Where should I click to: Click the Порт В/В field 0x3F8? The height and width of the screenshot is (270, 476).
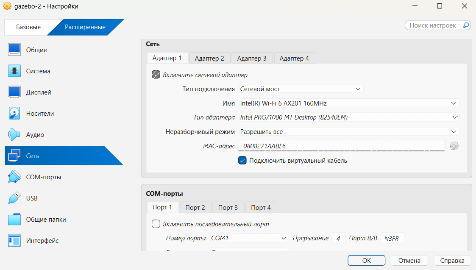392,238
